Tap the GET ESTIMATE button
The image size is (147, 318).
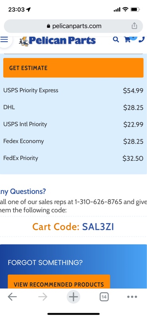[73, 68]
